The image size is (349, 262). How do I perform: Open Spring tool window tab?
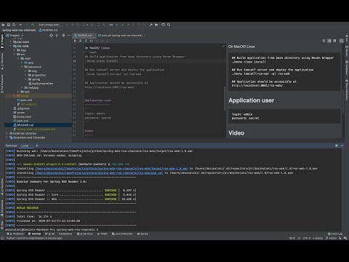click(x=143, y=234)
